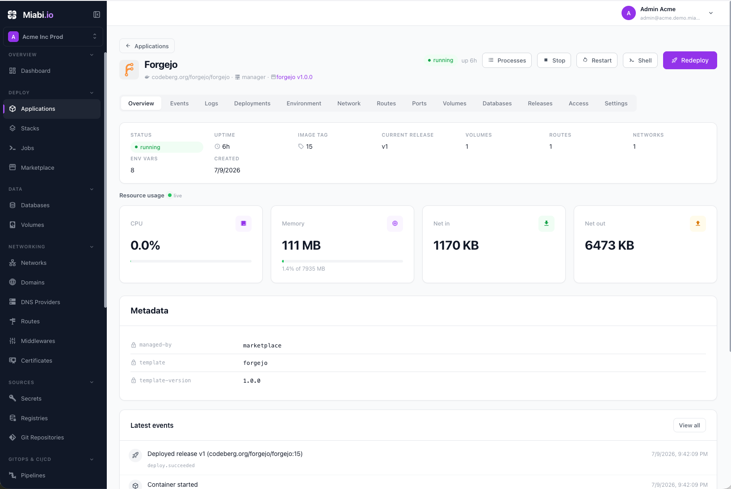Click the Miabi.io logo icon
Viewport: 731px width, 489px height.
[12, 15]
